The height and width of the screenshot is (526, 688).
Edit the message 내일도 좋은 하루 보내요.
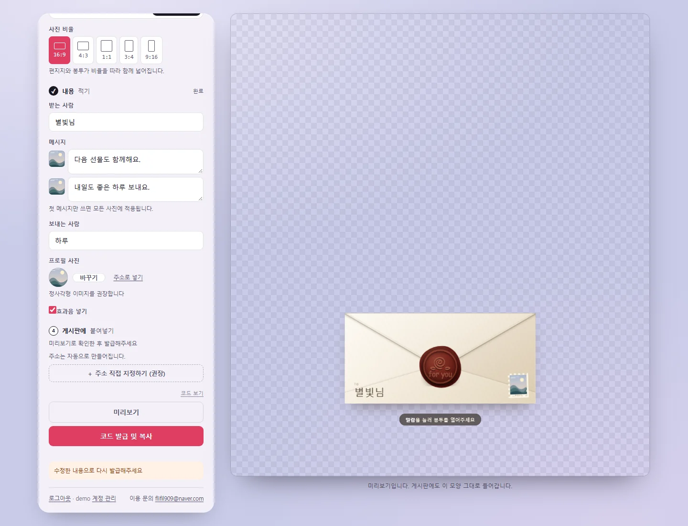136,189
